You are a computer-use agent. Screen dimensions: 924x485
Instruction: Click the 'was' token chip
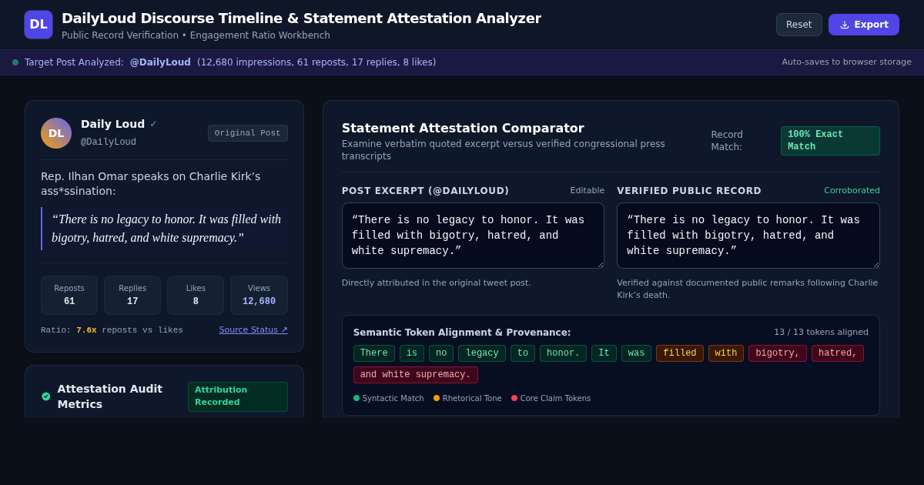click(x=636, y=353)
